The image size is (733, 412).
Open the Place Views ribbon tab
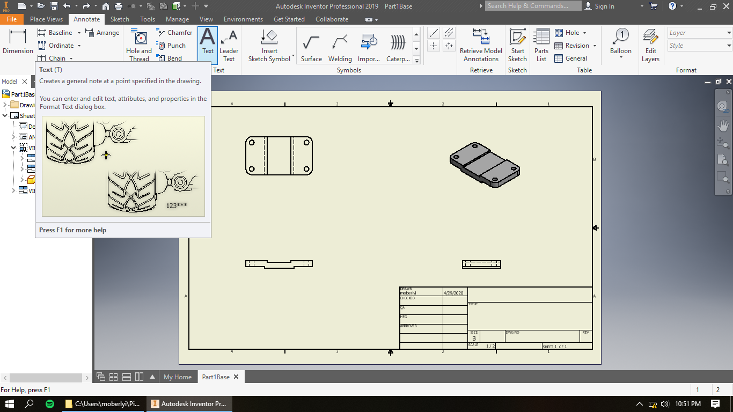(x=46, y=19)
